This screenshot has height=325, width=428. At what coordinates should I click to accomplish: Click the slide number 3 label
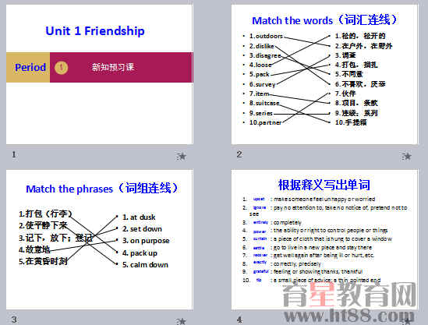tap(14, 320)
